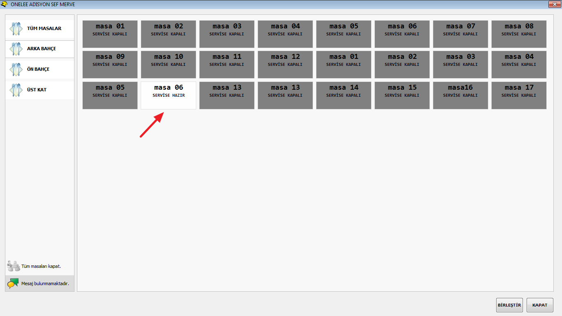Open ARKA BAHÇE section via its cutlery icon
Screen dimensions: 562x316
[x=16, y=49]
